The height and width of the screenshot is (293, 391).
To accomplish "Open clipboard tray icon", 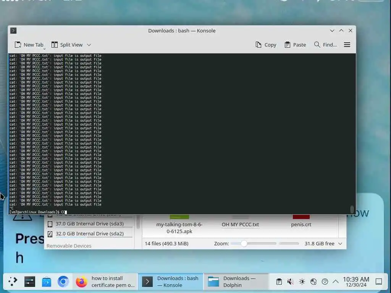I will [x=279, y=282].
